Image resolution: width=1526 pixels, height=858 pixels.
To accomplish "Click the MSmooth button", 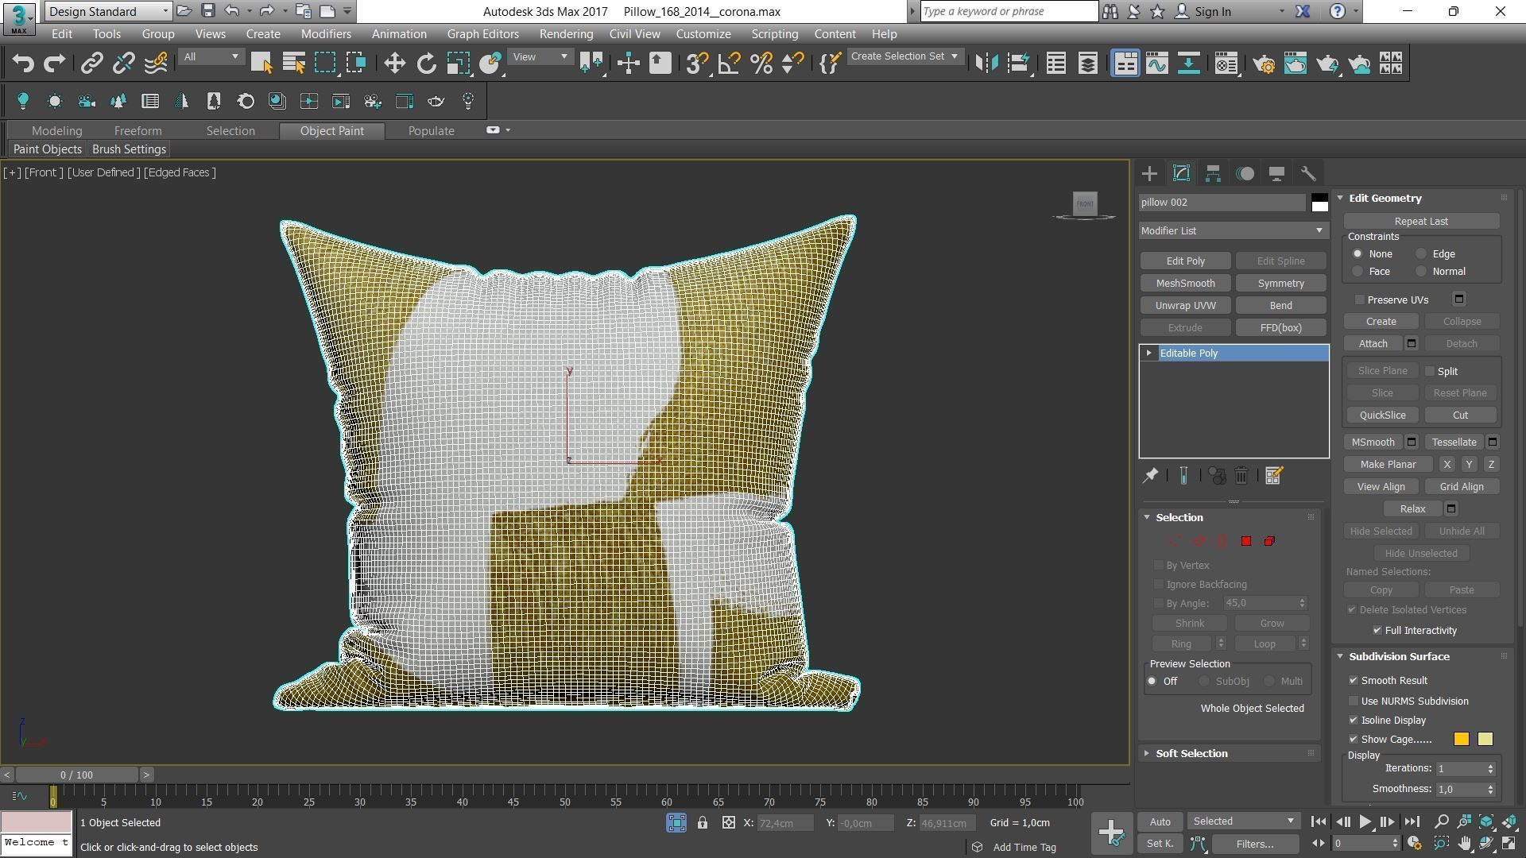I will [x=1373, y=442].
